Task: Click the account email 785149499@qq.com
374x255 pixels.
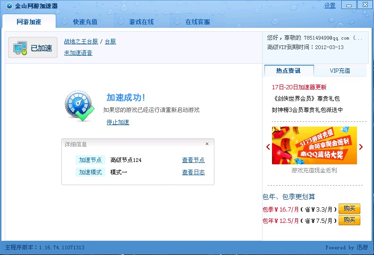Action: coord(326,38)
